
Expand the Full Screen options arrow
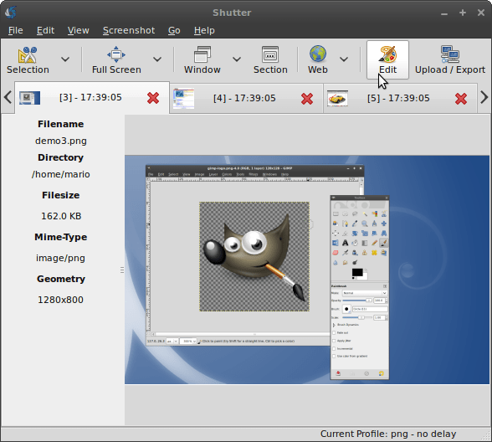(157, 59)
